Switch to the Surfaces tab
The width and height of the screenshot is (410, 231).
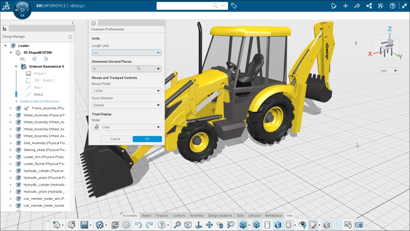[179, 216]
